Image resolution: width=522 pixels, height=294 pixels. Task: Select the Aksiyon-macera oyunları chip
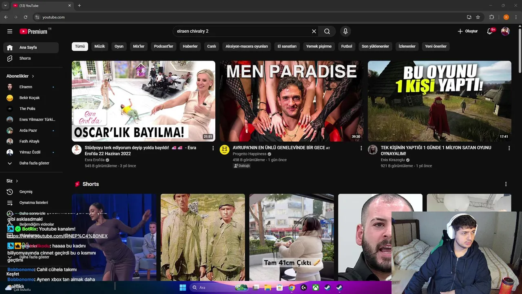coord(247,47)
